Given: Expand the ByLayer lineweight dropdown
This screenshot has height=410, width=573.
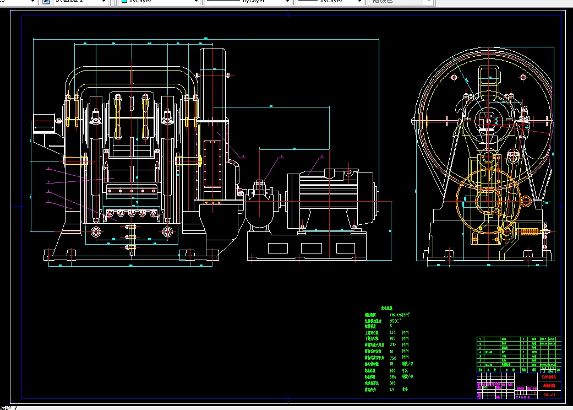Looking at the screenshot, I should point(359,2).
